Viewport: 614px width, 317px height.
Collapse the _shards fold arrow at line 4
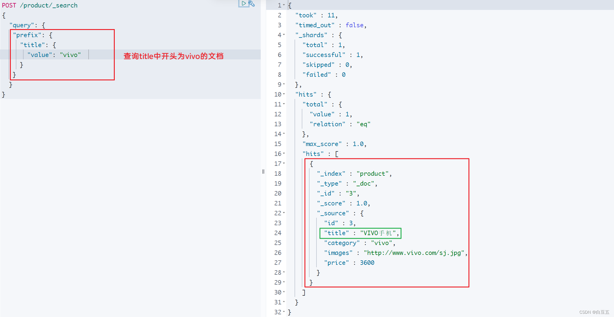[x=284, y=35]
